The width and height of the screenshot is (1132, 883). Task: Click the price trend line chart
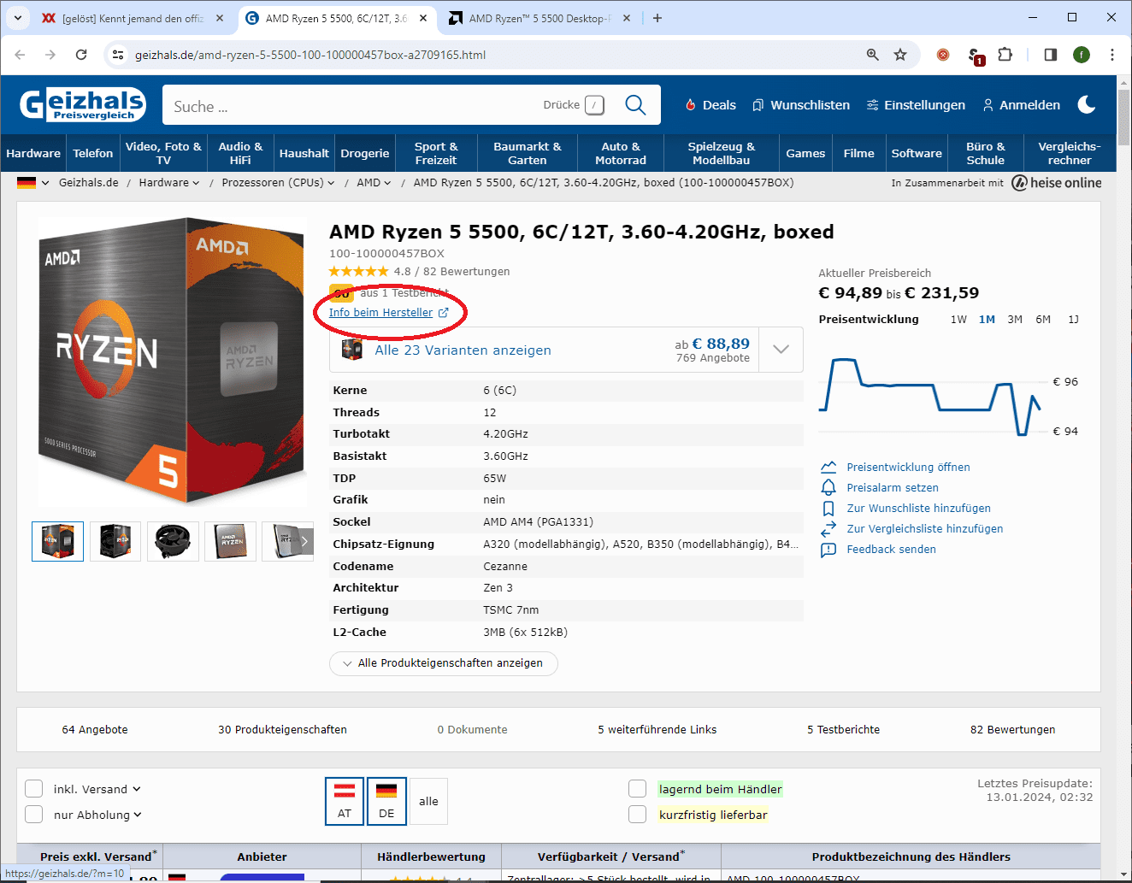[930, 397]
